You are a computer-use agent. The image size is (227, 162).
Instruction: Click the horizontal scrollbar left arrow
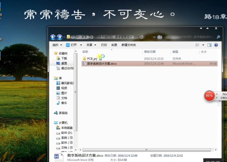(x=80, y=150)
